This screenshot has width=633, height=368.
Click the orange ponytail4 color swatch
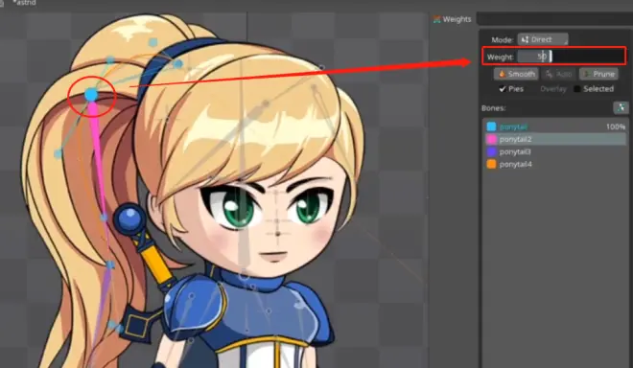pos(491,164)
